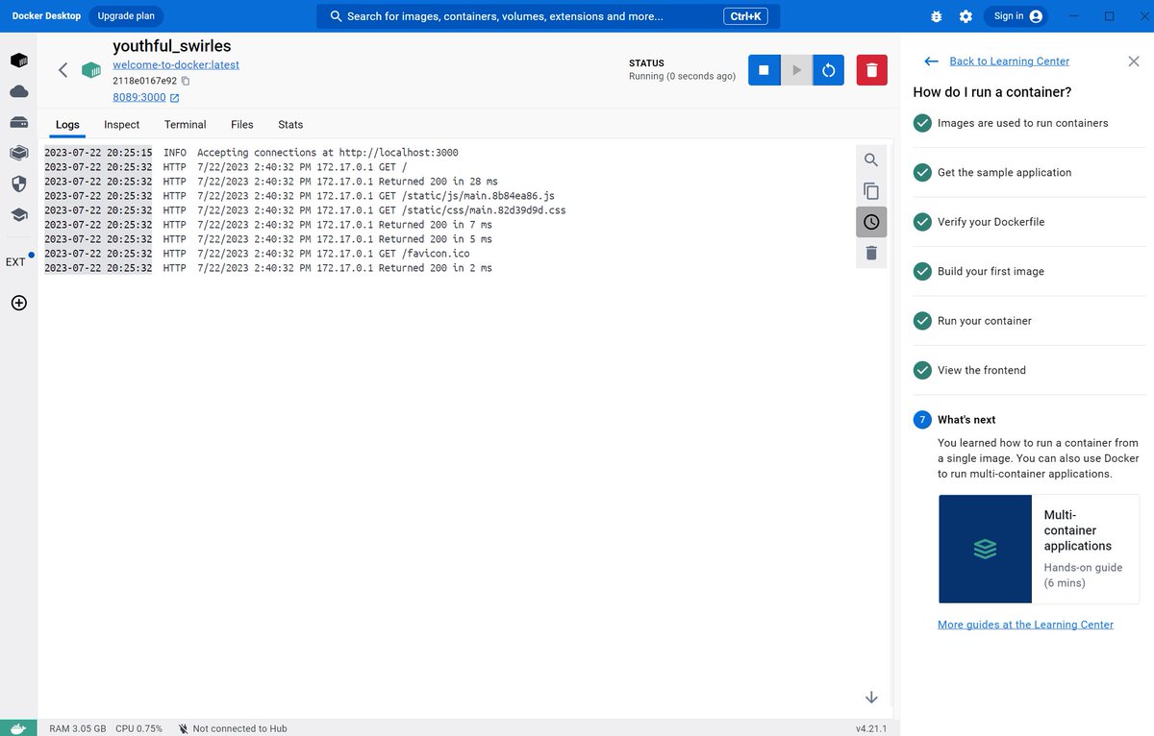Switch to the Stats tab
This screenshot has height=736, width=1154.
coord(290,125)
